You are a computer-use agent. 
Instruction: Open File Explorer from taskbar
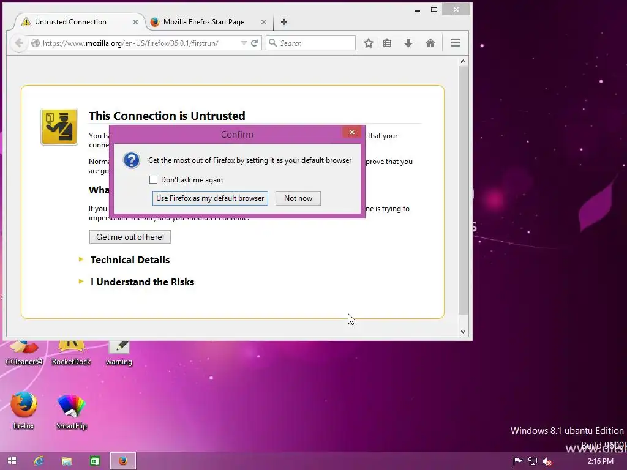coord(66,461)
